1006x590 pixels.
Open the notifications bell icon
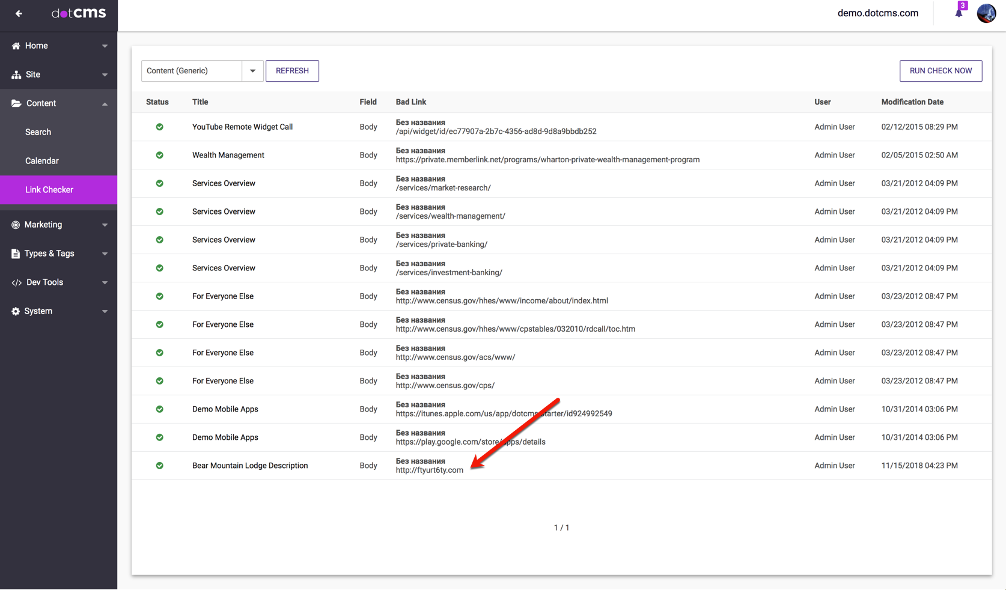[x=959, y=13]
